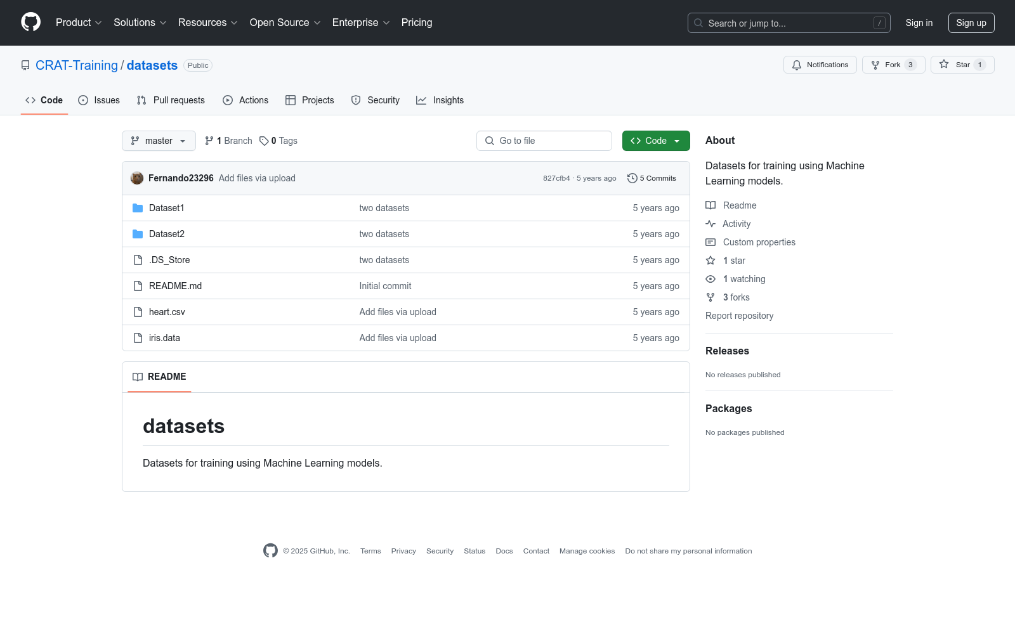Click the pulse icon next to Activity
This screenshot has width=1015, height=634.
point(710,224)
